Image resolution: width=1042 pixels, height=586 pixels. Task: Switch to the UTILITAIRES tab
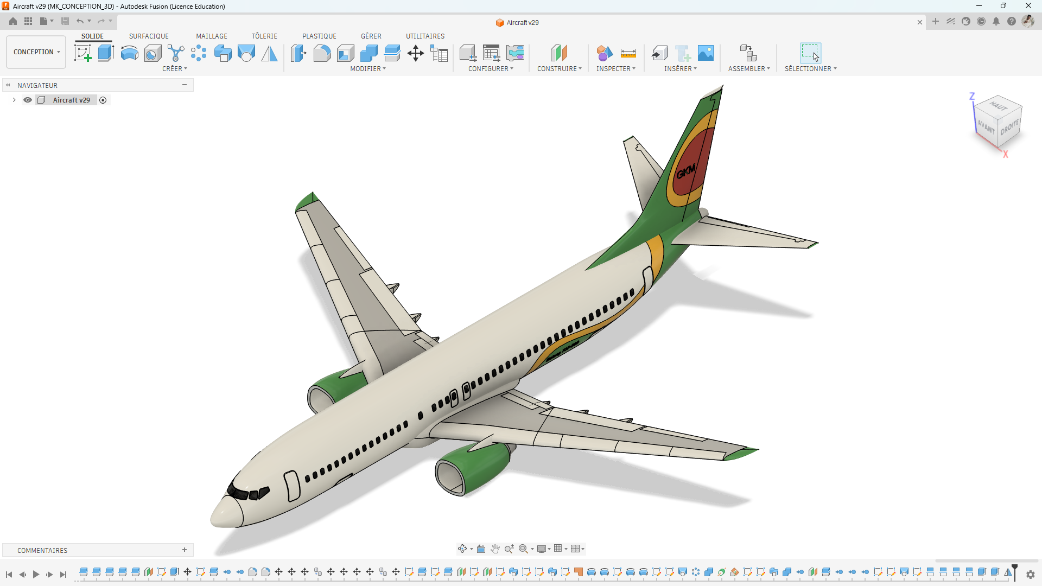pyautogui.click(x=425, y=36)
